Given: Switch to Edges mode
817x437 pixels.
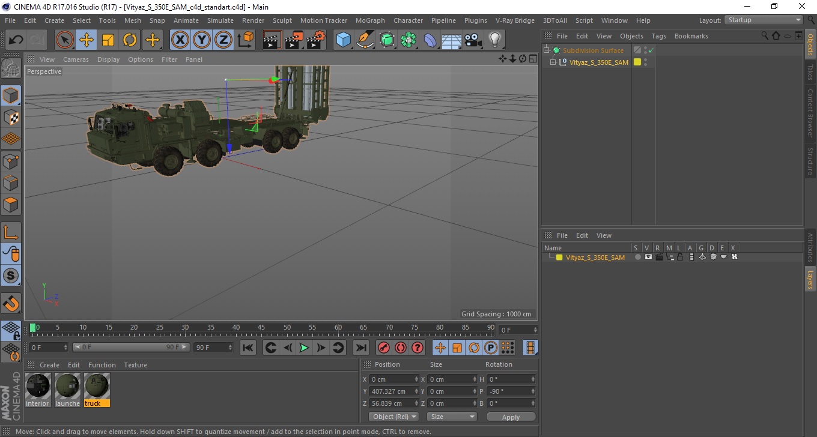Looking at the screenshot, I should pos(11,182).
